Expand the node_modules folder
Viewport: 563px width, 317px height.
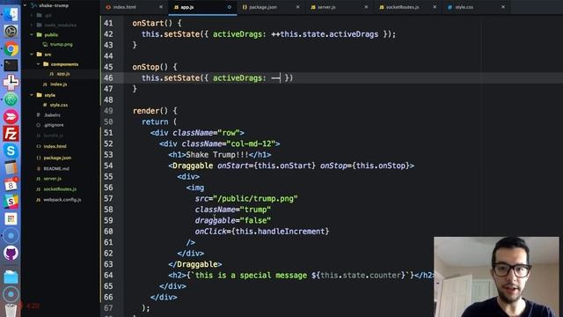coord(32,25)
